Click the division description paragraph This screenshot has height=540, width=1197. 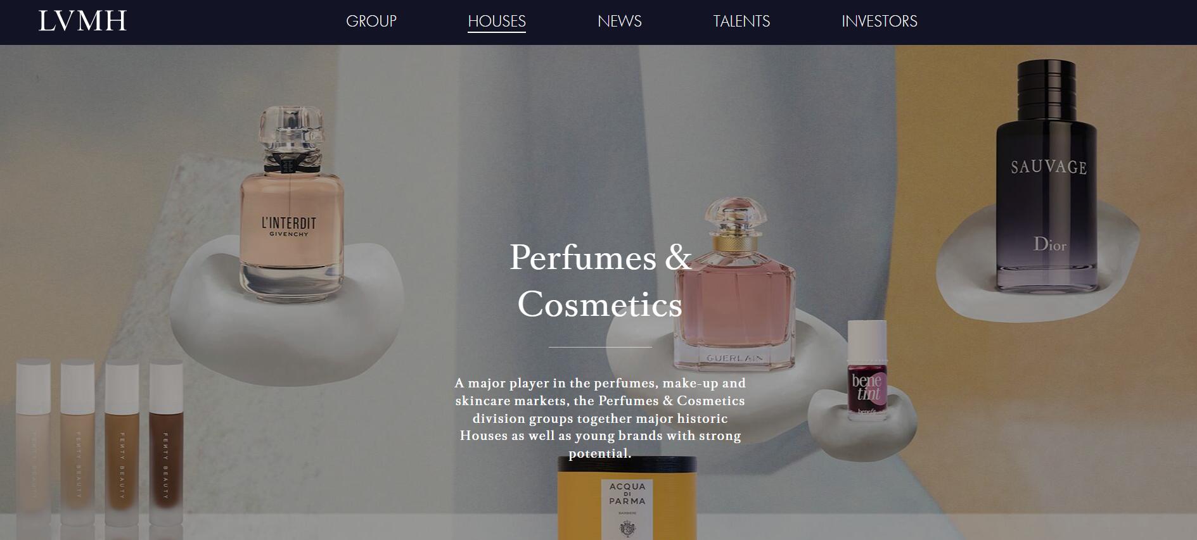click(x=600, y=418)
